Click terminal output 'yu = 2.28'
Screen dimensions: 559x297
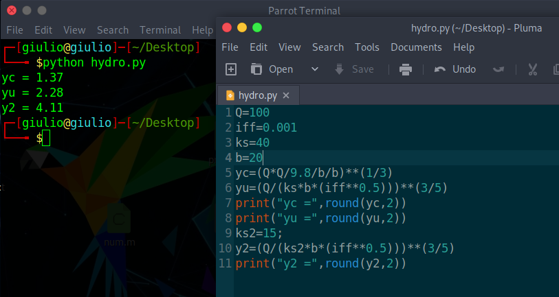(32, 93)
